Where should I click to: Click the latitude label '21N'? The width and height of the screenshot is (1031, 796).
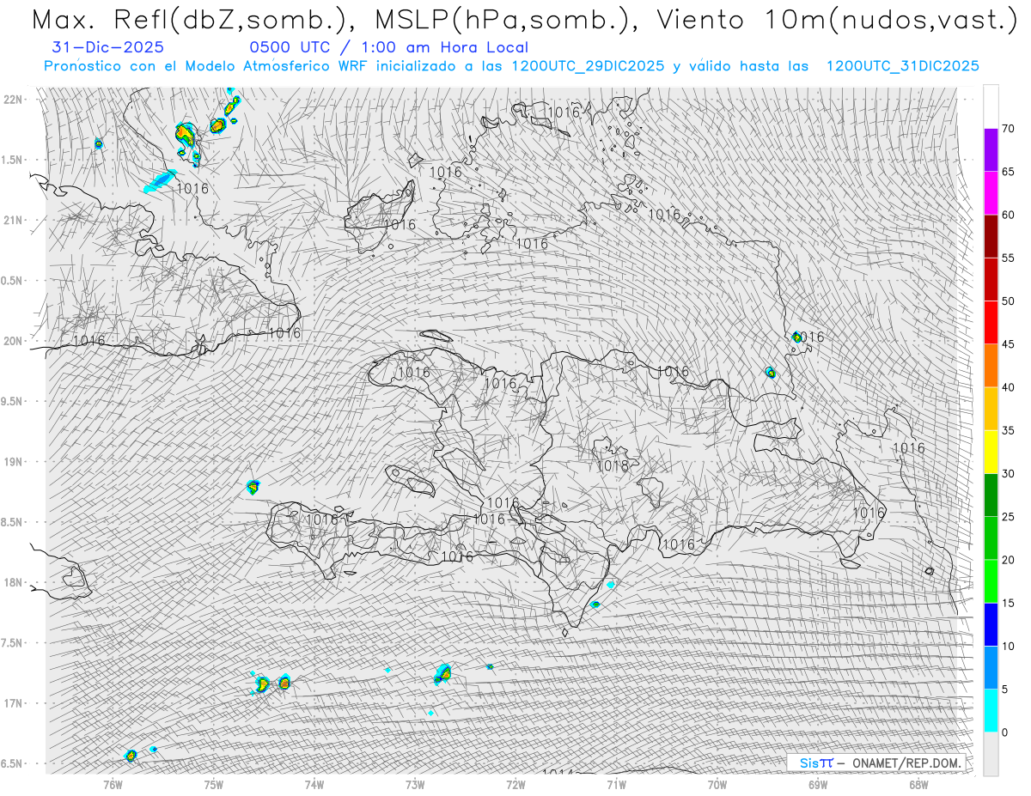(x=13, y=221)
